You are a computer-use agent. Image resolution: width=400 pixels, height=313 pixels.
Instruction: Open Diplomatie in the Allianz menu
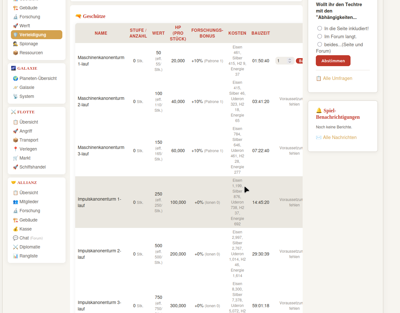30,247
